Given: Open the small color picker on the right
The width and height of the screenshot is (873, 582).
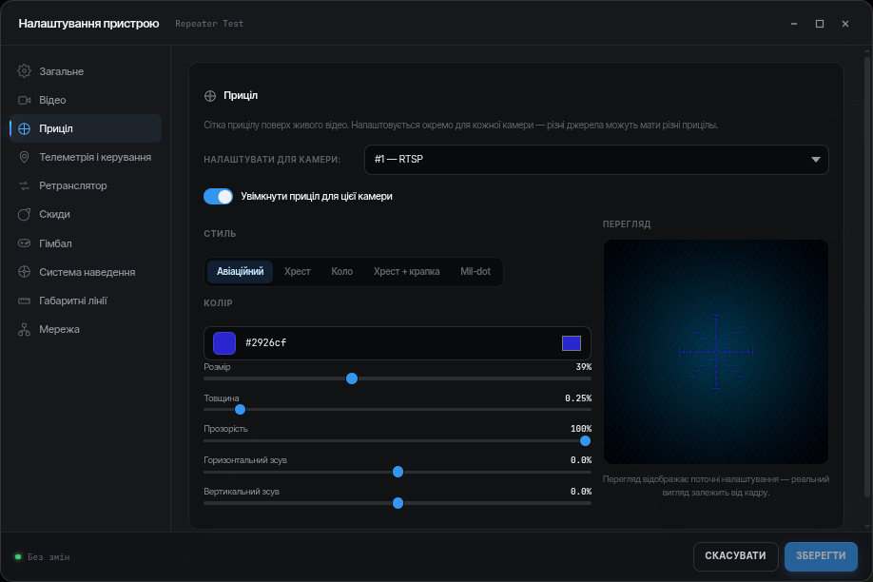Looking at the screenshot, I should coord(572,343).
